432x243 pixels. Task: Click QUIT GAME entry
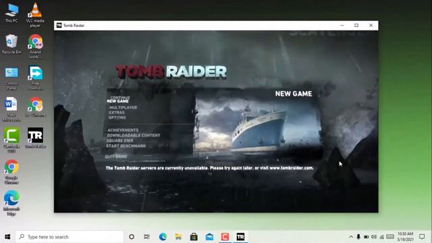(x=116, y=157)
